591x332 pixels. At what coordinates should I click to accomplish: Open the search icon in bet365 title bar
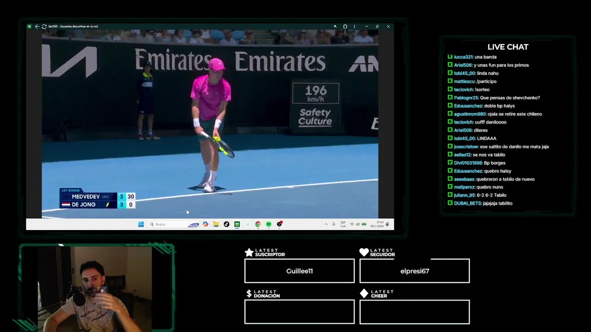(335, 27)
